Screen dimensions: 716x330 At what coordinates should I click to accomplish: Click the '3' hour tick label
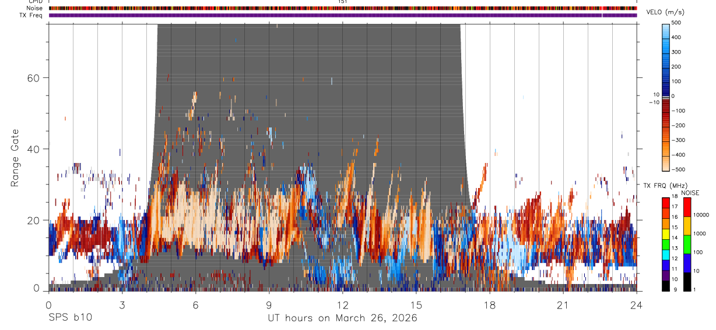(122, 304)
